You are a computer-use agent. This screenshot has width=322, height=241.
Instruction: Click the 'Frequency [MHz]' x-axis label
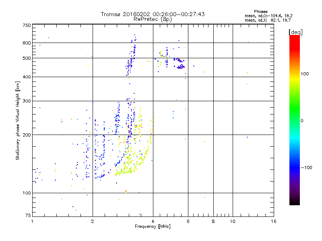tap(153, 227)
